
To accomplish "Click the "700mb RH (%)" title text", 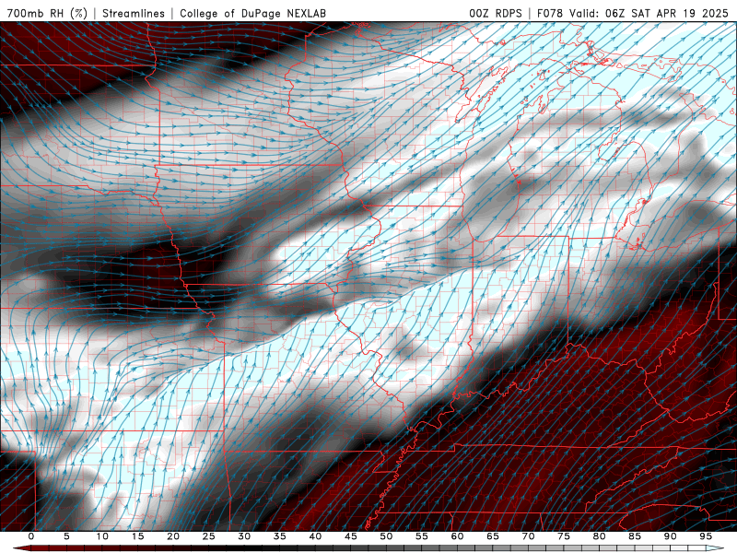I will pyautogui.click(x=47, y=13).
